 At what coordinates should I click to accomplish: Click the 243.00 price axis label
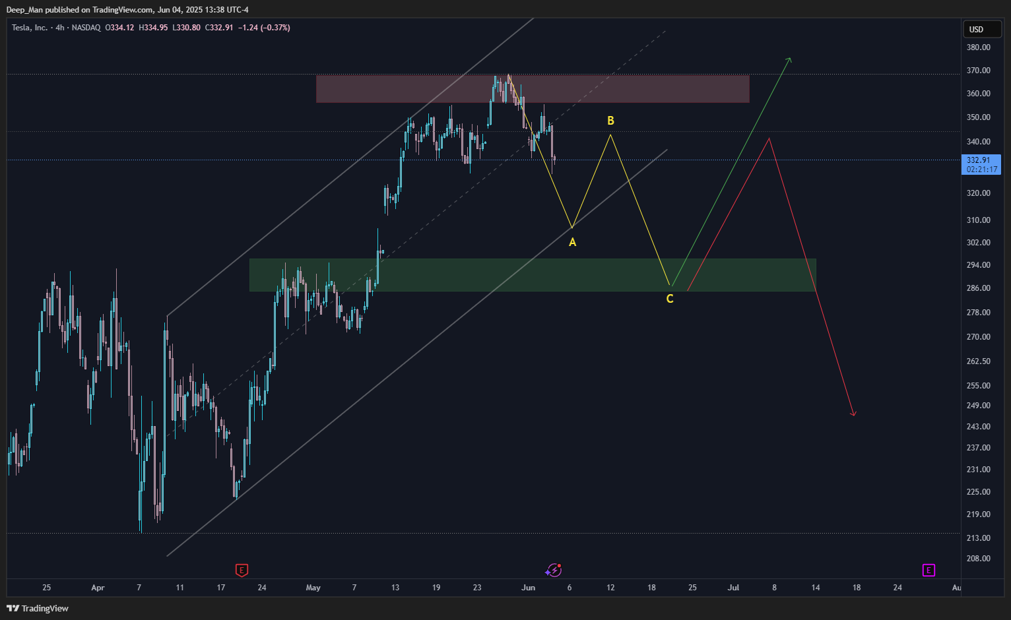(x=978, y=427)
